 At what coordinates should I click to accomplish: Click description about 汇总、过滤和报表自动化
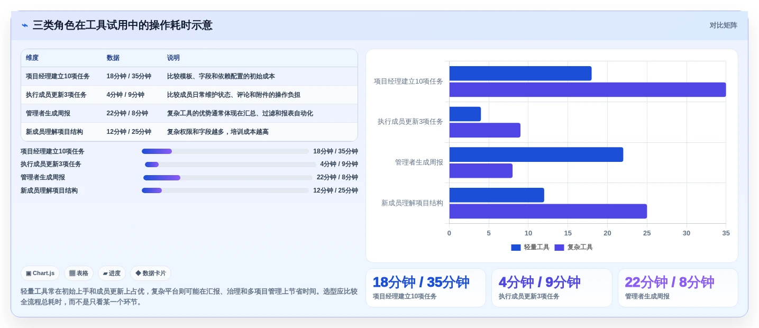[240, 113]
